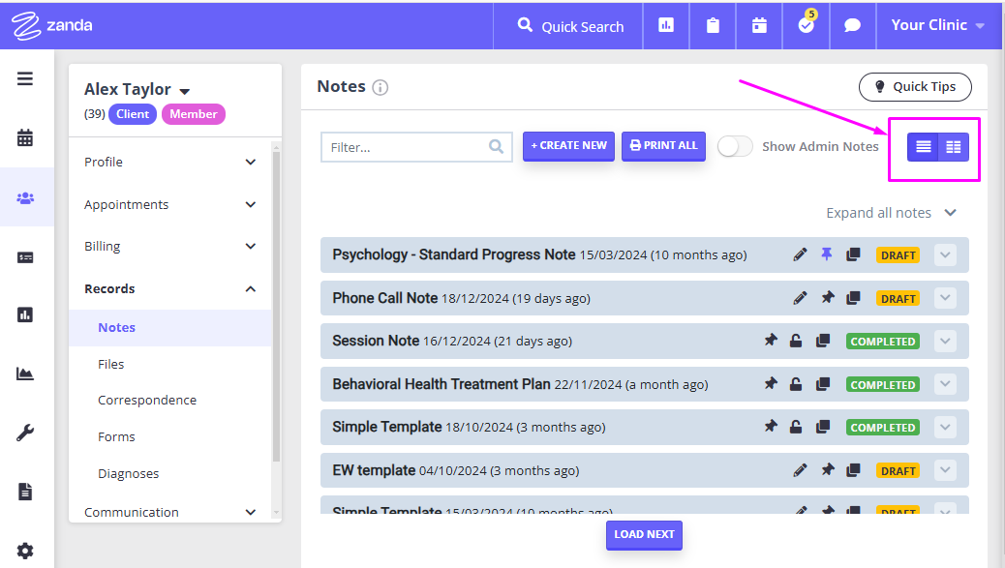Unpin the Psychology Standard Progress Note

click(826, 254)
